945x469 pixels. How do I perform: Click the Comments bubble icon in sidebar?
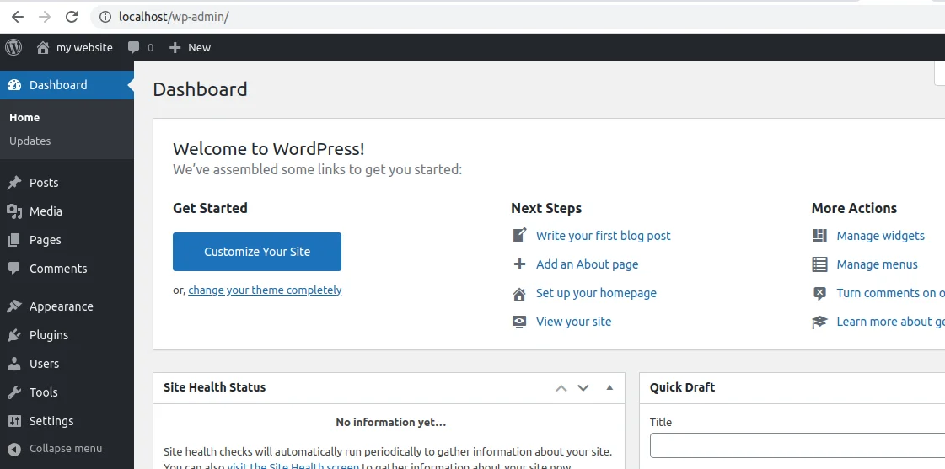[14, 269]
